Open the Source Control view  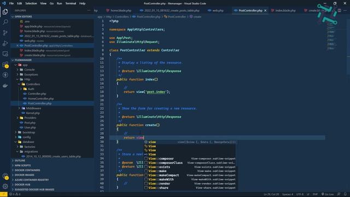click(5, 33)
